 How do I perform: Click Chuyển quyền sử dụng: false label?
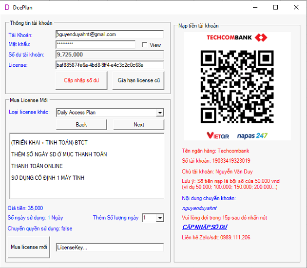coord(40,229)
